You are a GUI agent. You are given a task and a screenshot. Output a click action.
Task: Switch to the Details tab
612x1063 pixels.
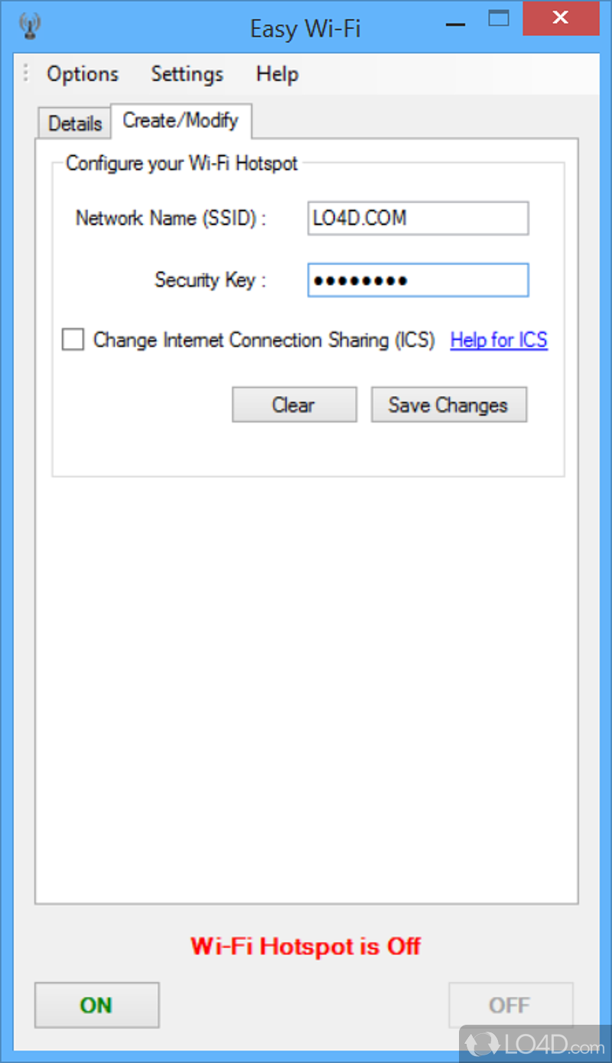coord(75,123)
